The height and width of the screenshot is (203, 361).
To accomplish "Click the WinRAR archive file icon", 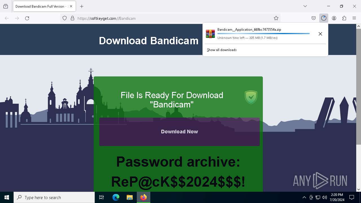I will tap(210, 34).
